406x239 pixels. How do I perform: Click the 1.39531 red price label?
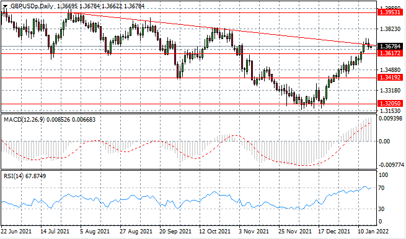(x=391, y=12)
